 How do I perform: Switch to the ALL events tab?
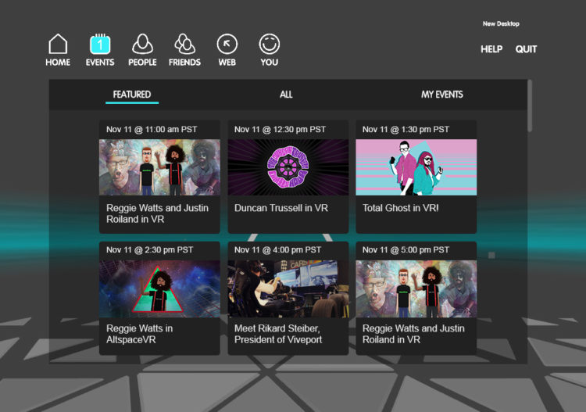click(x=286, y=95)
